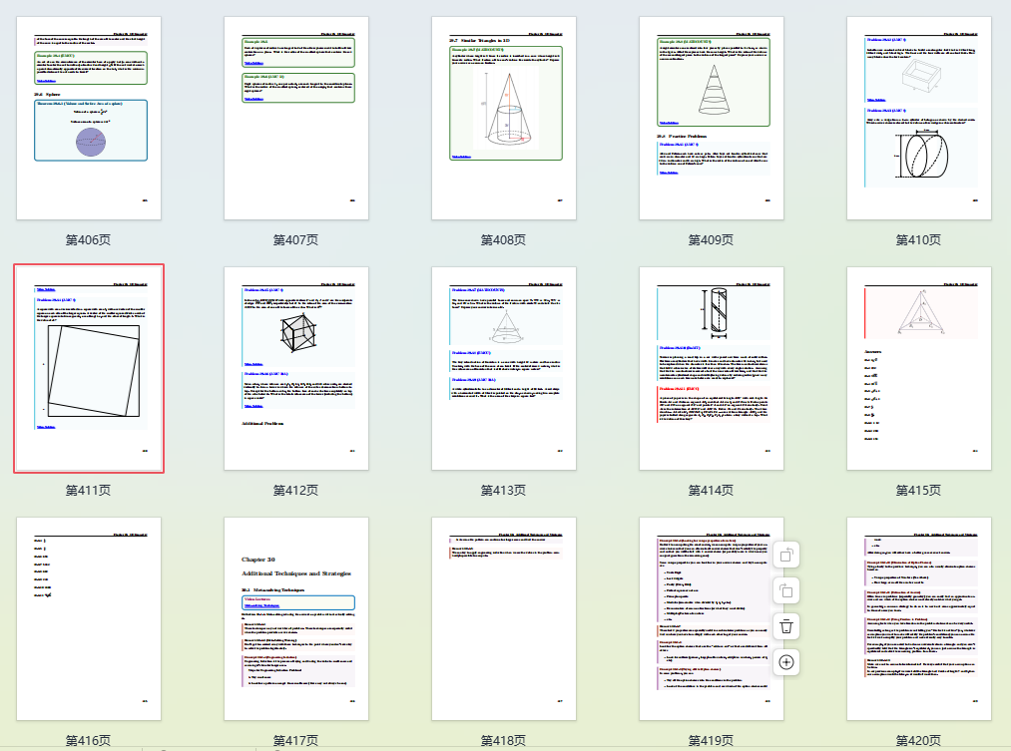Viewport: 1011px width, 751px height.
Task: Select the page 407 thumbnail
Action: 296,119
